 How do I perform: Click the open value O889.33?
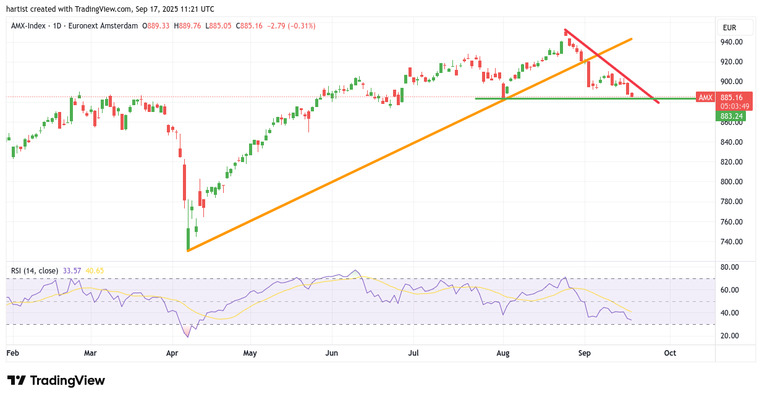(x=156, y=26)
